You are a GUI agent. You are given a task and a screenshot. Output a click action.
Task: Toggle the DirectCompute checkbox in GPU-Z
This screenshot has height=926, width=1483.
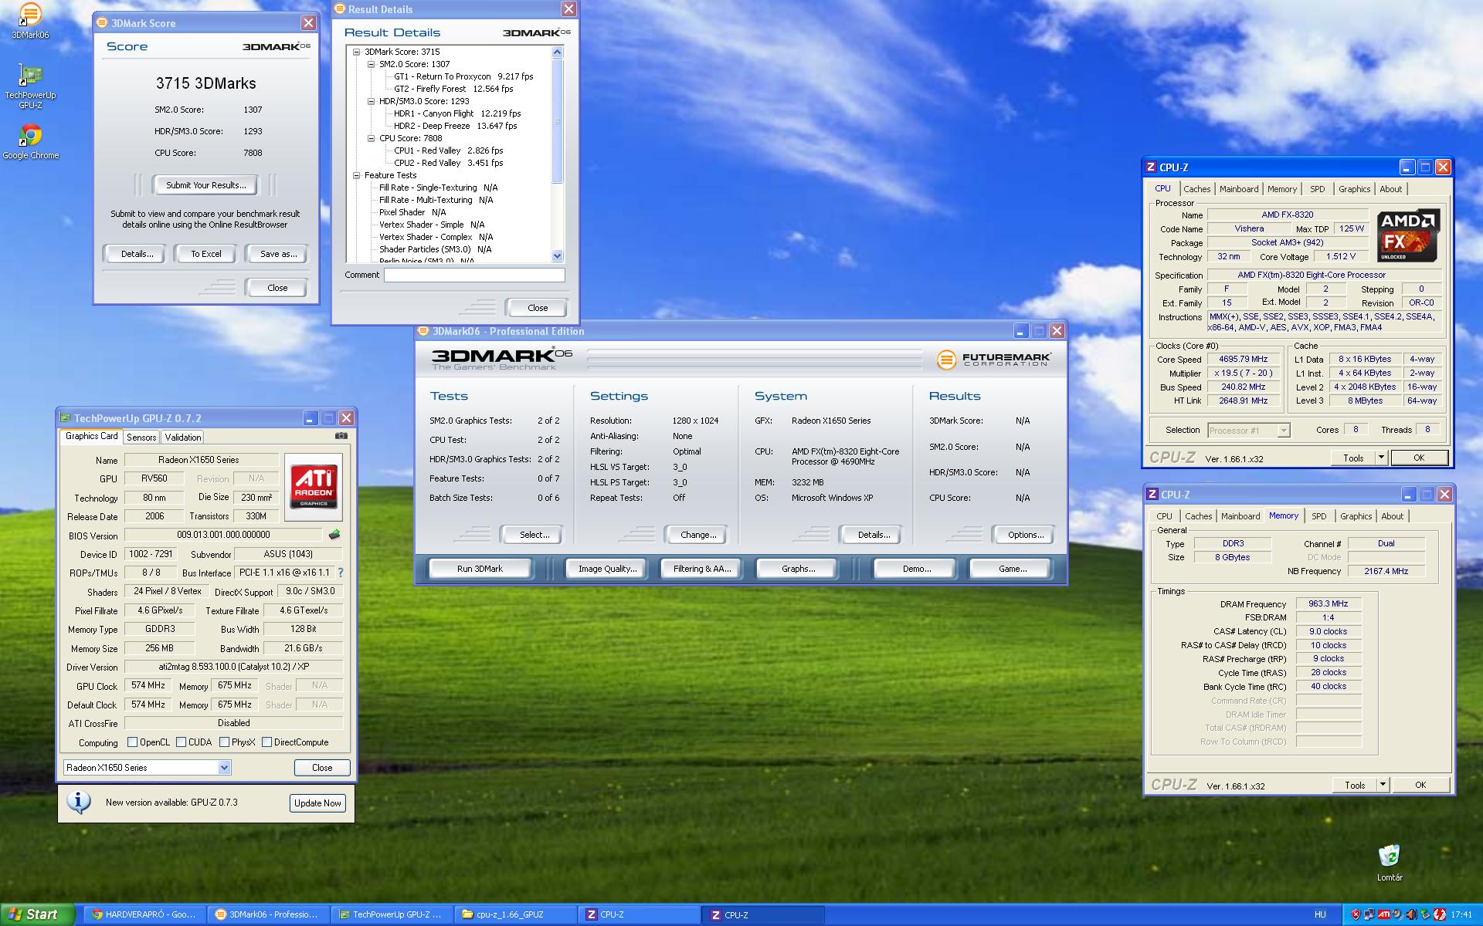[x=266, y=742]
